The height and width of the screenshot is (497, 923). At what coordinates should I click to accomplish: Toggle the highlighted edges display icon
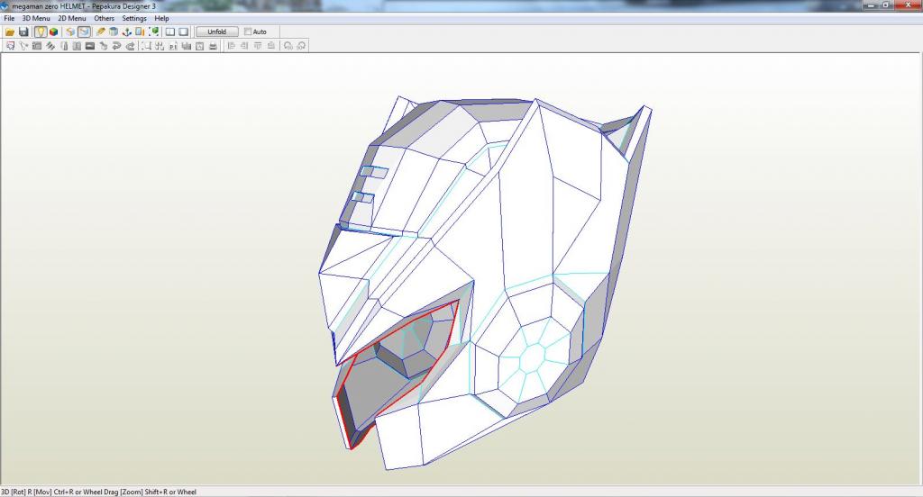point(84,32)
